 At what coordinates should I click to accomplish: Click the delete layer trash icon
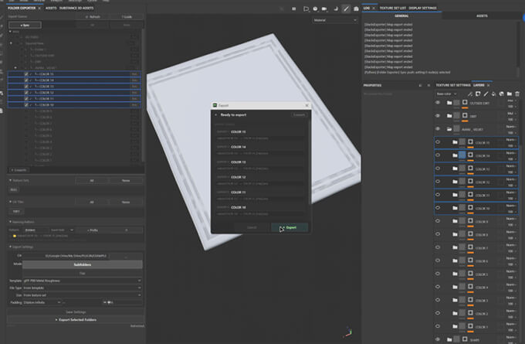click(517, 94)
